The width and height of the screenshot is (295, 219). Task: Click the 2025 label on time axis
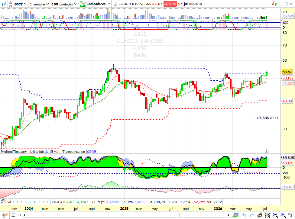(124, 209)
